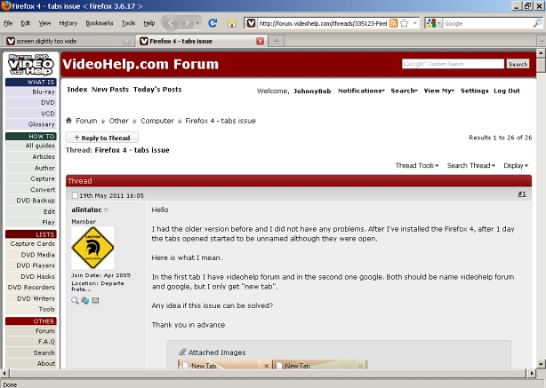546x388 pixels.
Task: Open the search engine selector dropdown
Action: point(434,23)
